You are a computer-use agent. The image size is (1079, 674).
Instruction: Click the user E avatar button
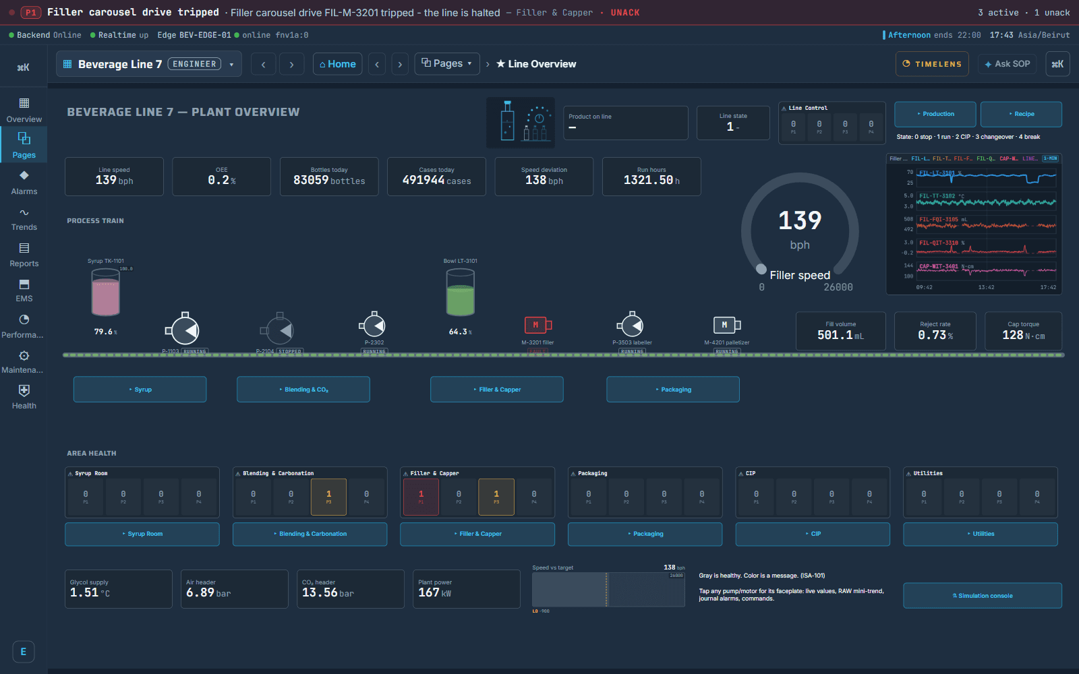[24, 652]
